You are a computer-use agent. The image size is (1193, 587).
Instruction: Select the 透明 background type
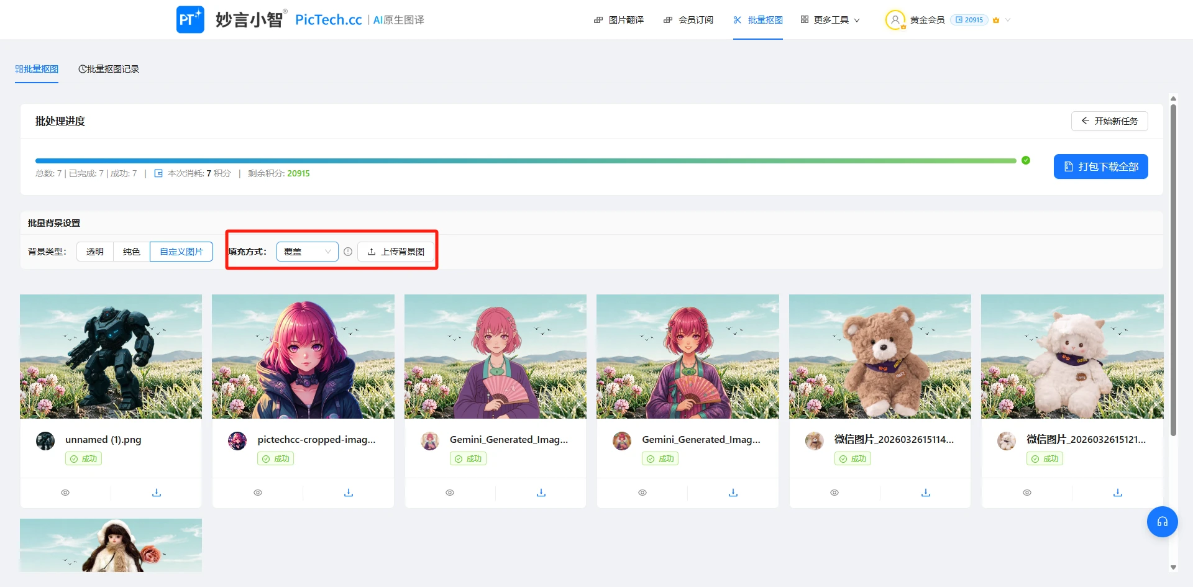(95, 252)
